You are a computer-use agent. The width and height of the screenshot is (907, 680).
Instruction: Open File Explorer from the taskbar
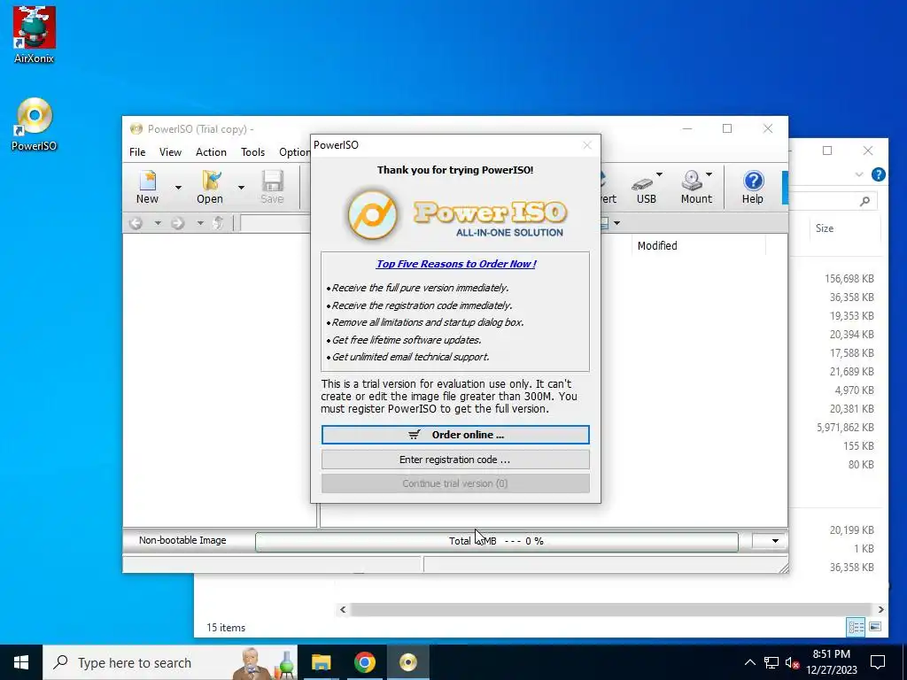(321, 662)
